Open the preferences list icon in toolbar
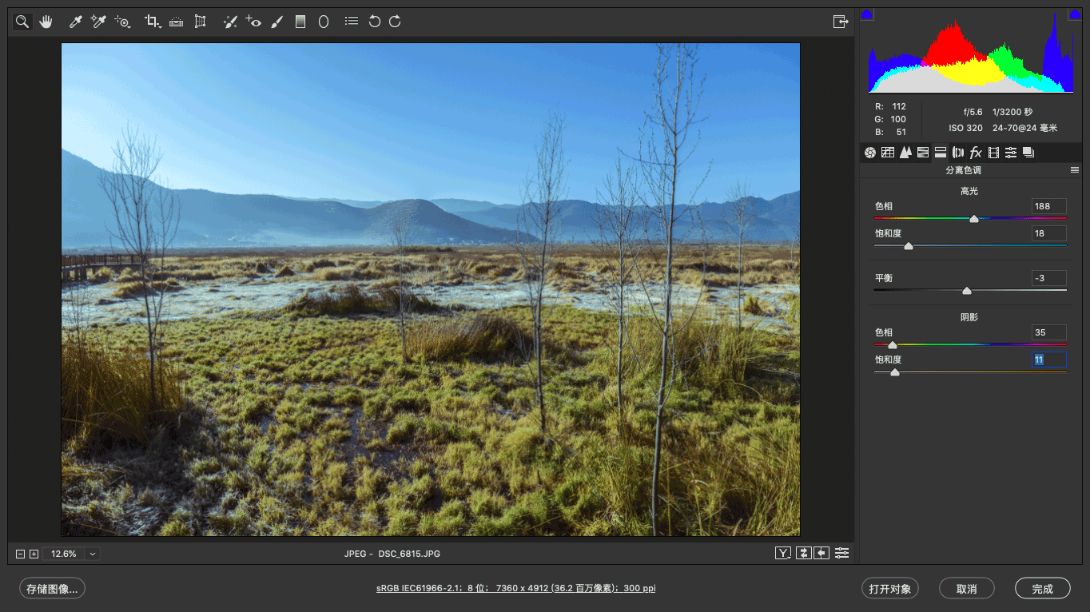Viewport: 1090px width, 612px height. point(352,22)
